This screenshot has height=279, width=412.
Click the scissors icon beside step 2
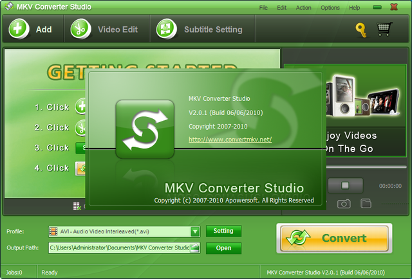[80, 128]
